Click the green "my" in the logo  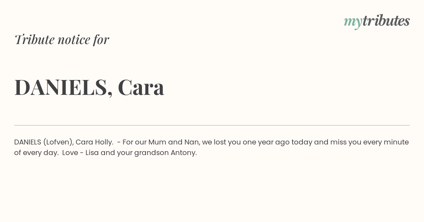pos(353,23)
